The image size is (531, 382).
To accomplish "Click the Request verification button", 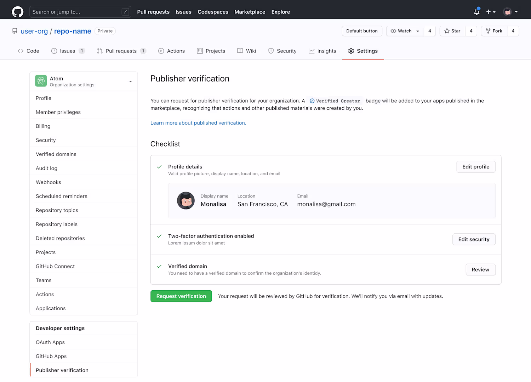I will tap(181, 296).
